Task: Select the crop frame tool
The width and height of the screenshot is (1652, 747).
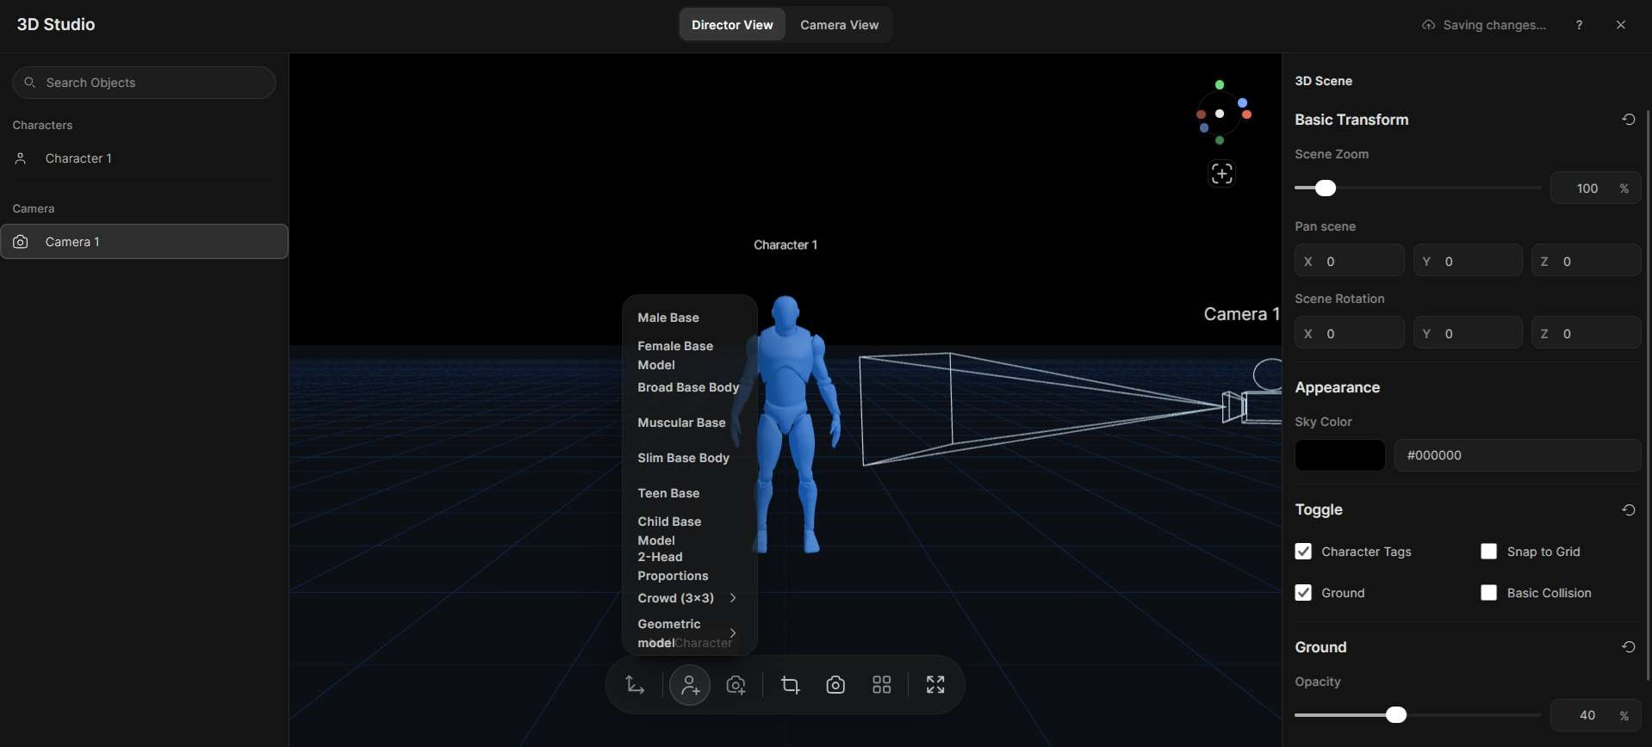Action: [x=790, y=685]
